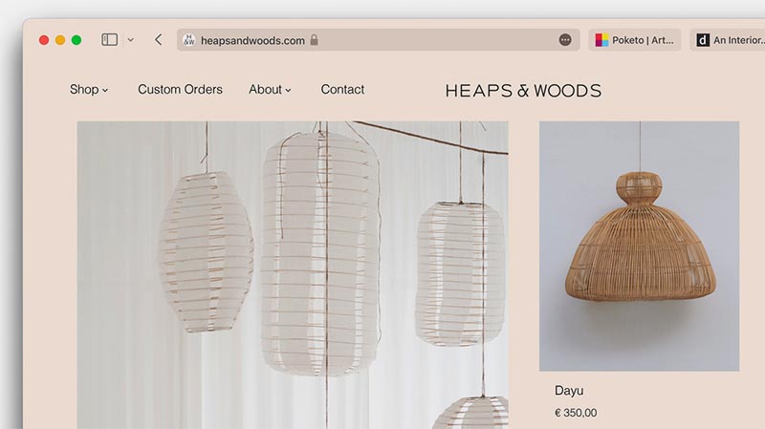765x429 pixels.
Task: Expand the About menu
Action: click(270, 89)
